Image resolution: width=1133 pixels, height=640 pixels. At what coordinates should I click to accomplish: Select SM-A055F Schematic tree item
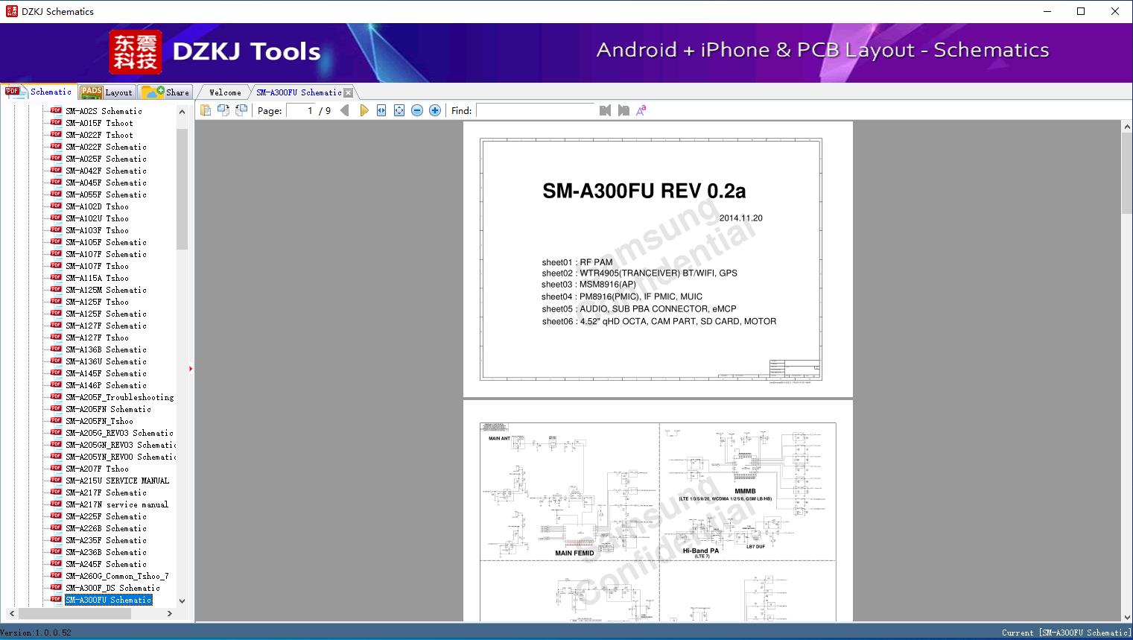click(106, 194)
